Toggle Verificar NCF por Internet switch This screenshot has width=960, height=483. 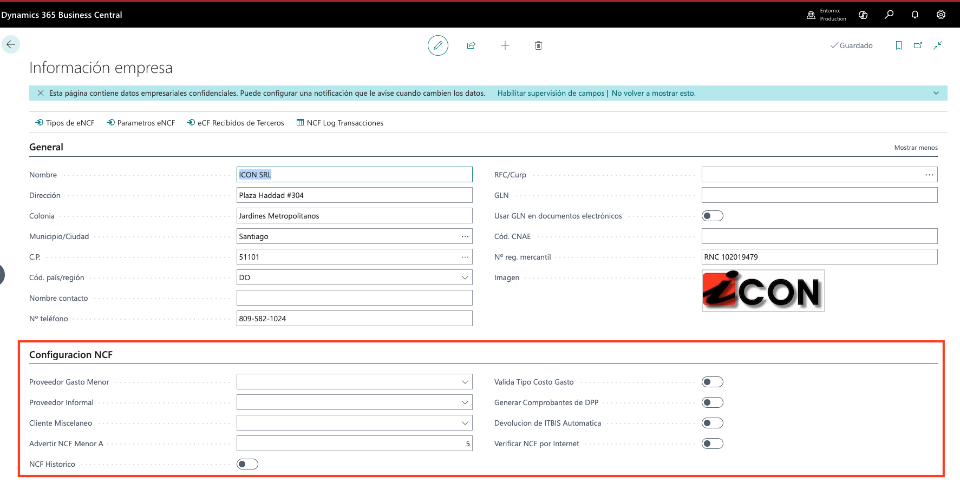(x=712, y=444)
